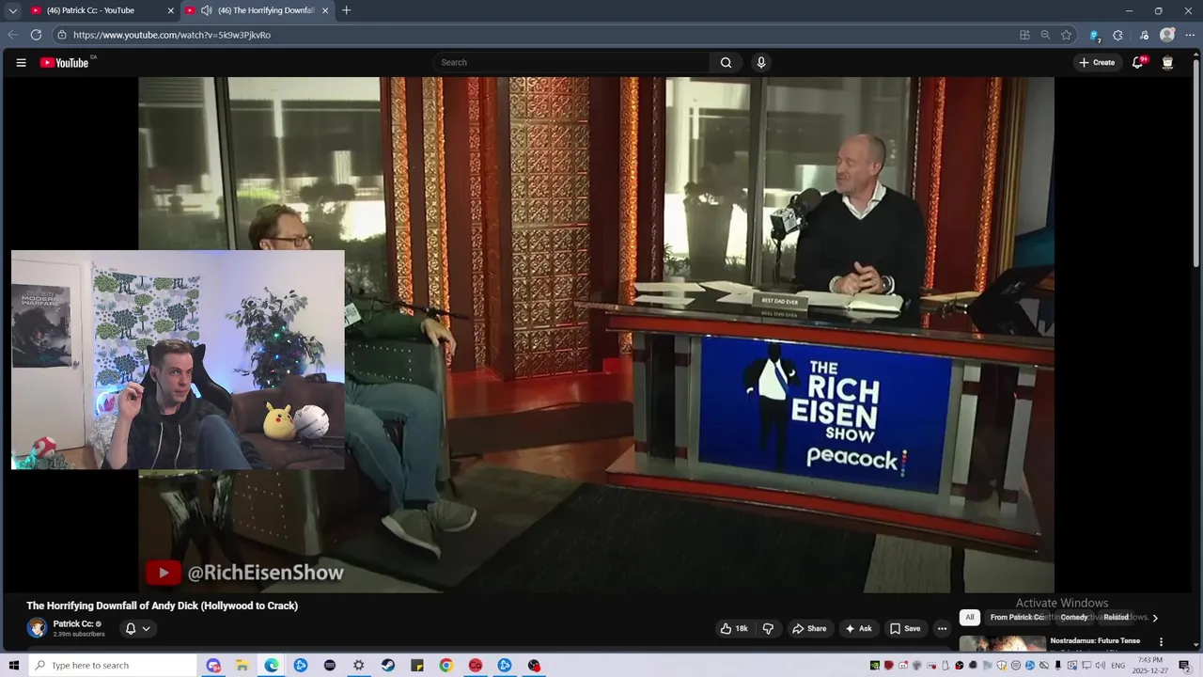Open the Patrick Cc: channel name link

pyautogui.click(x=72, y=623)
